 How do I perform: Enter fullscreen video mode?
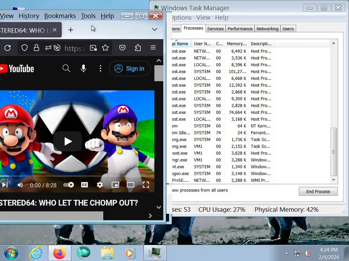[x=146, y=185]
